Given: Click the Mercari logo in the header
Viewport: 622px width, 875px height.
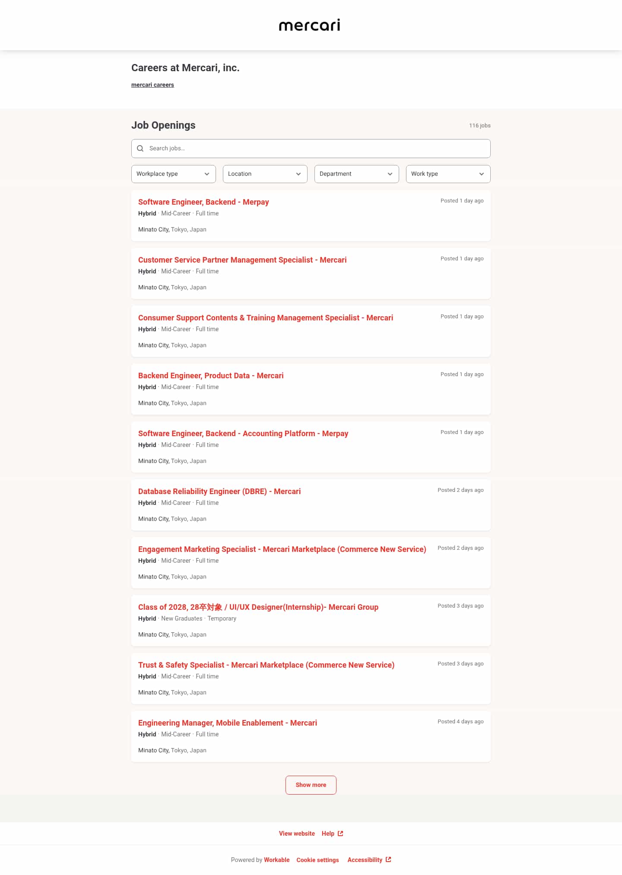Looking at the screenshot, I should coord(310,25).
